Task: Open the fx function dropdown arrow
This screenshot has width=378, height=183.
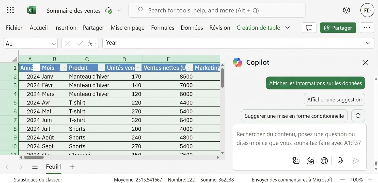Action: point(96,43)
